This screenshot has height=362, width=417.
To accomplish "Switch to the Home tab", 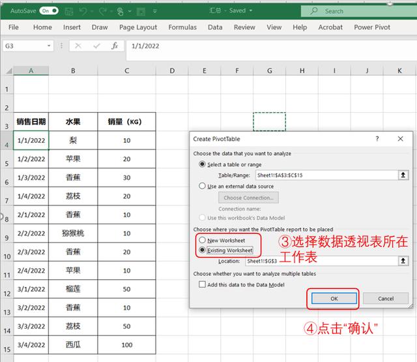I will (42, 27).
